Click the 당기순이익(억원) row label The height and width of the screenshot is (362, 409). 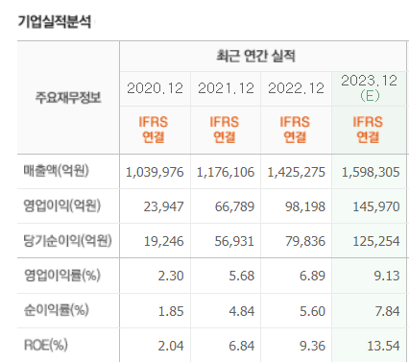click(x=67, y=240)
